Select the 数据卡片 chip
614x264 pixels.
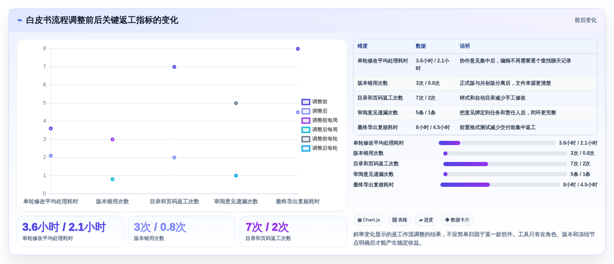tap(457, 220)
